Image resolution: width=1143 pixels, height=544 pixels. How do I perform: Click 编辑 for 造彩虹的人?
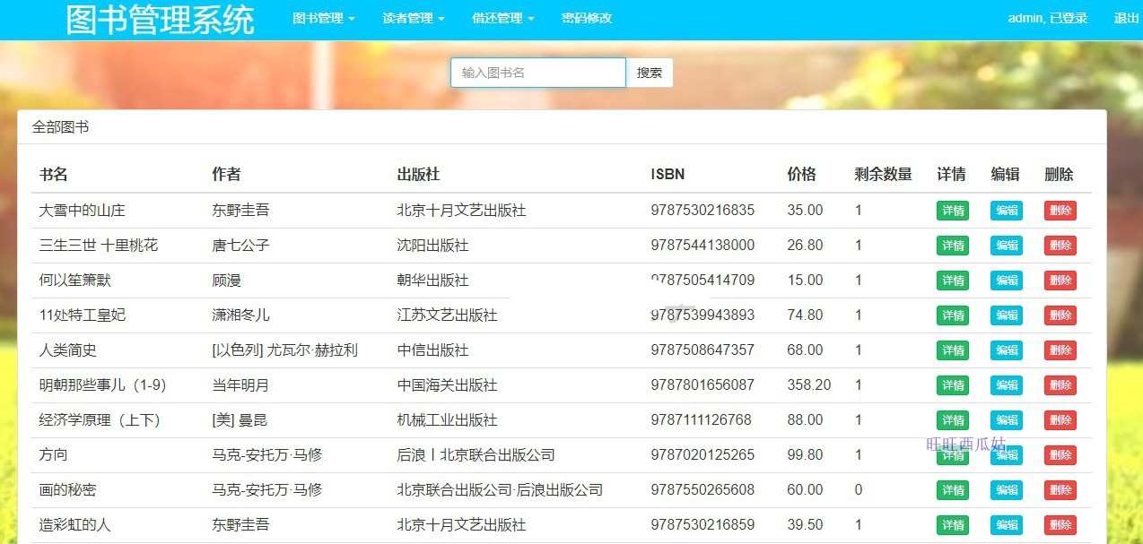coord(1006,524)
